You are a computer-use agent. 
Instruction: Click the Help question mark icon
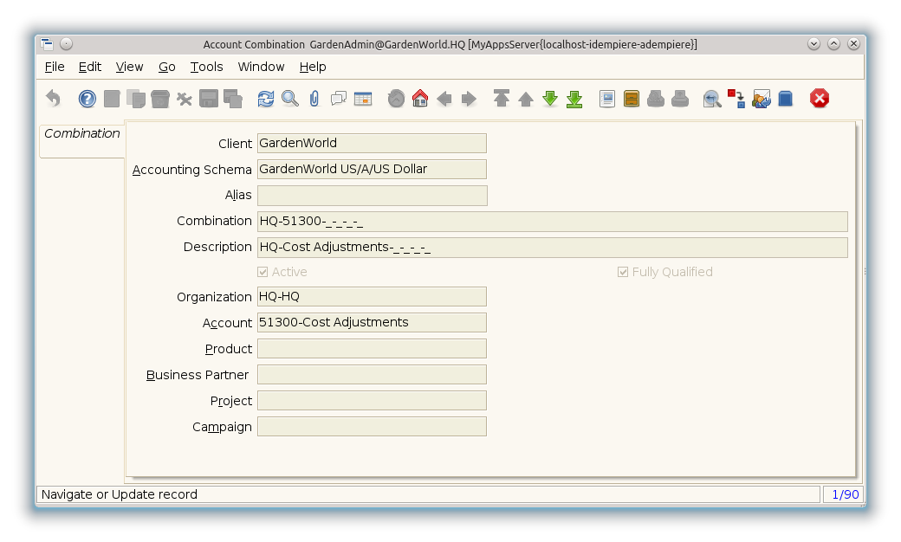click(x=88, y=99)
